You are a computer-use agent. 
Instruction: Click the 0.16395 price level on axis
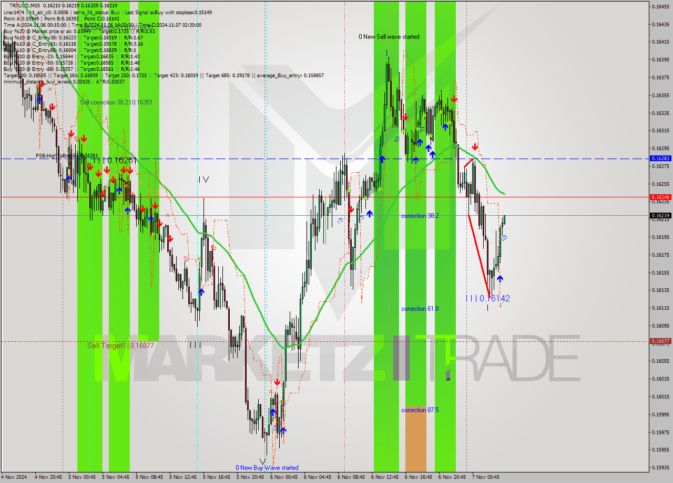(661, 59)
